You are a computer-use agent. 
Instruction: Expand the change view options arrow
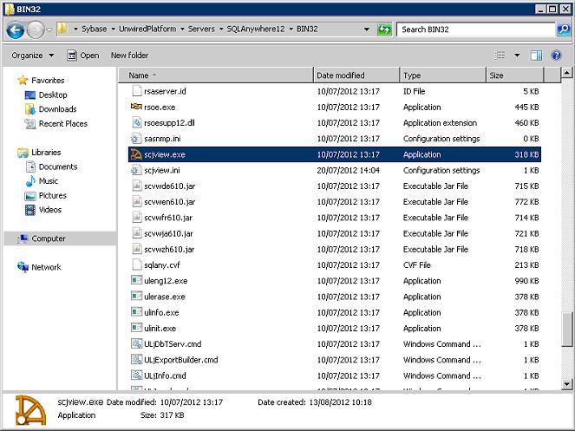tap(517, 56)
